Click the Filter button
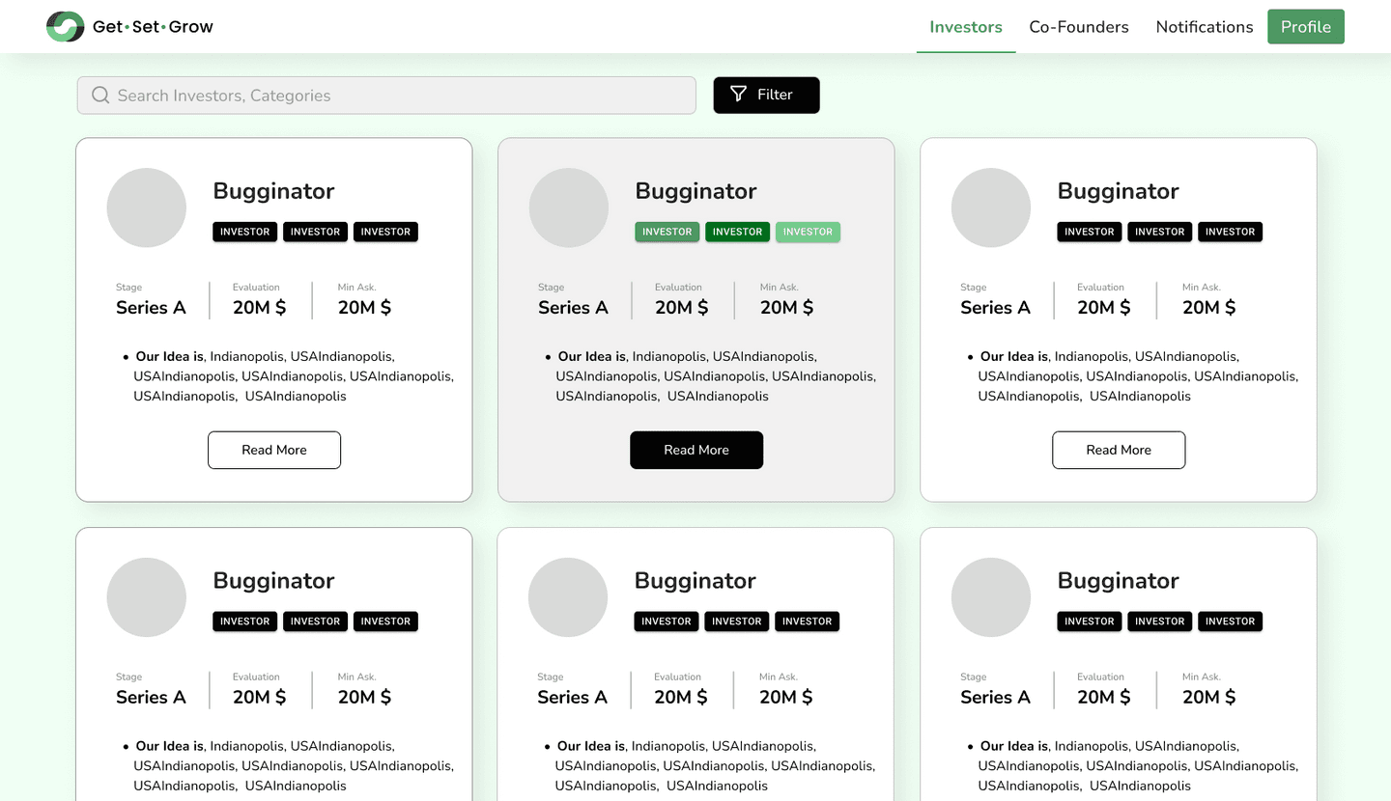Viewport: 1391px width, 801px height. (767, 95)
